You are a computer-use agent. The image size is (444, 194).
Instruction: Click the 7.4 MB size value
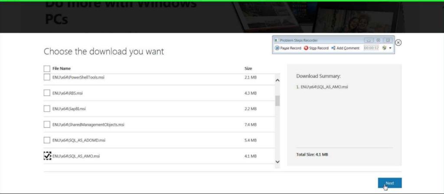pyautogui.click(x=250, y=124)
